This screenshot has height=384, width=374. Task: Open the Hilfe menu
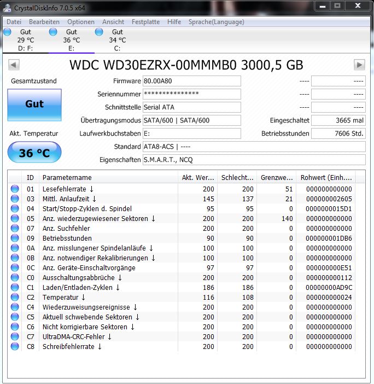coord(174,22)
